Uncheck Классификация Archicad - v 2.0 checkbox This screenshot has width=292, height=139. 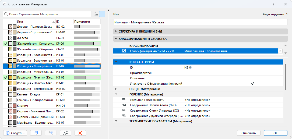click(124, 51)
